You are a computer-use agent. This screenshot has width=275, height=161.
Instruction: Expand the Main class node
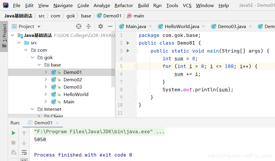point(46,102)
